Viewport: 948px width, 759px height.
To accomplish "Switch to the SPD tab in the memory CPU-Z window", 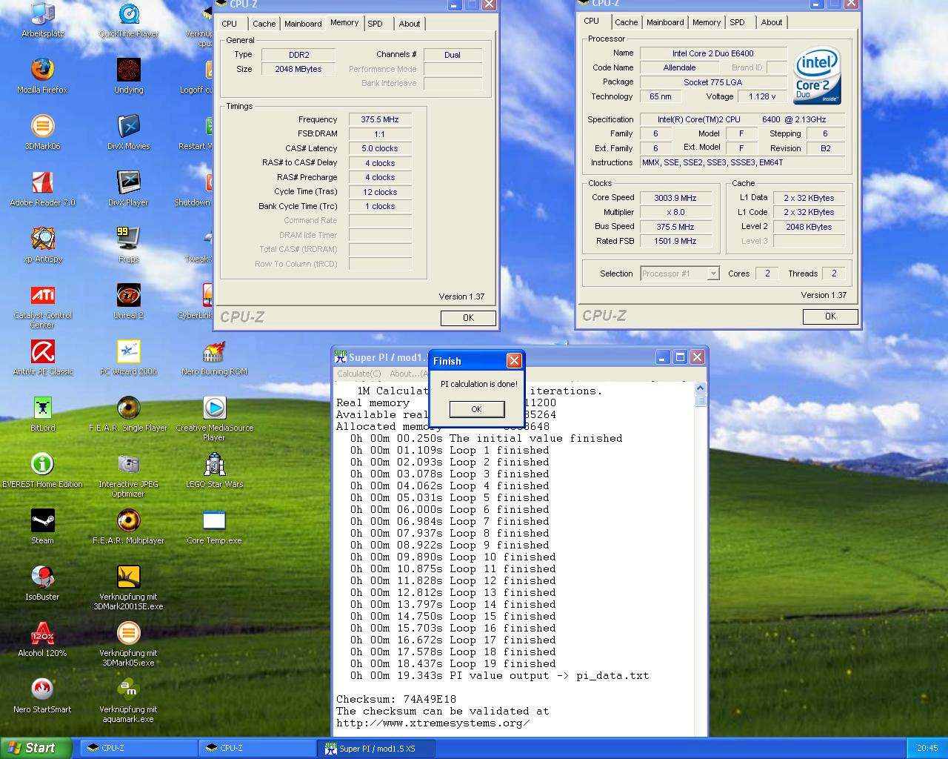I will click(x=375, y=24).
